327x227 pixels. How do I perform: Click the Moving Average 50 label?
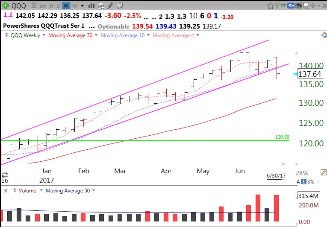[x=68, y=190]
